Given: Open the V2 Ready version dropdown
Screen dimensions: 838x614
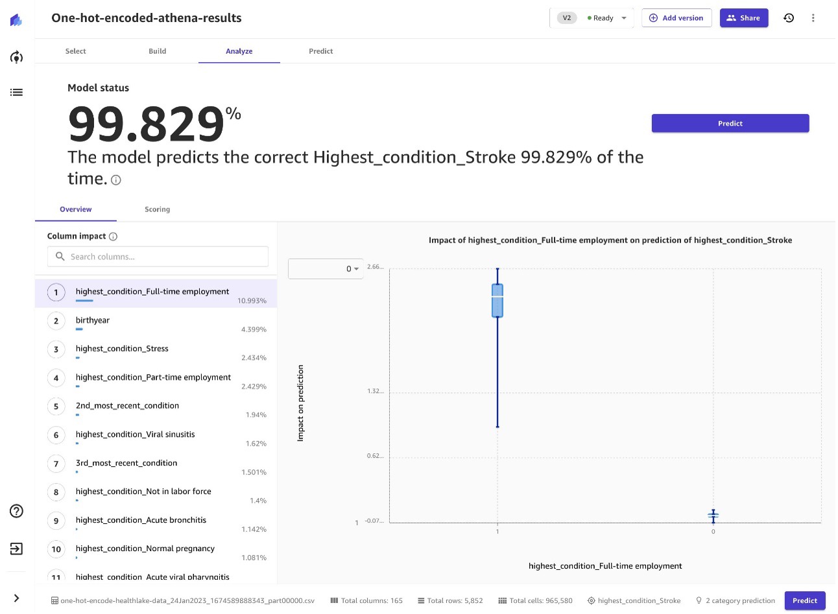Looking at the screenshot, I should click(592, 18).
